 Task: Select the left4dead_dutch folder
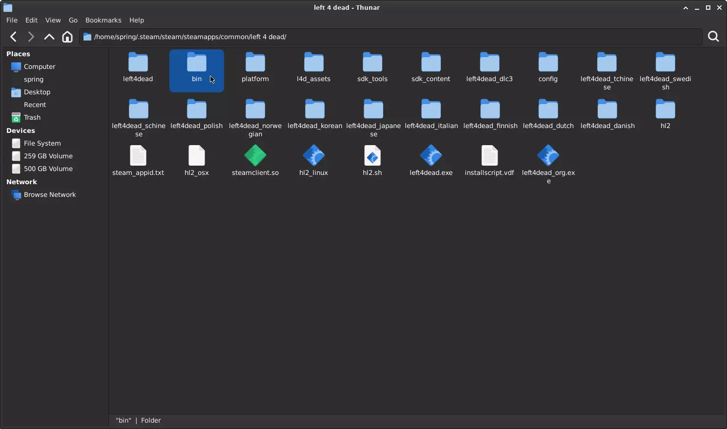click(x=548, y=114)
